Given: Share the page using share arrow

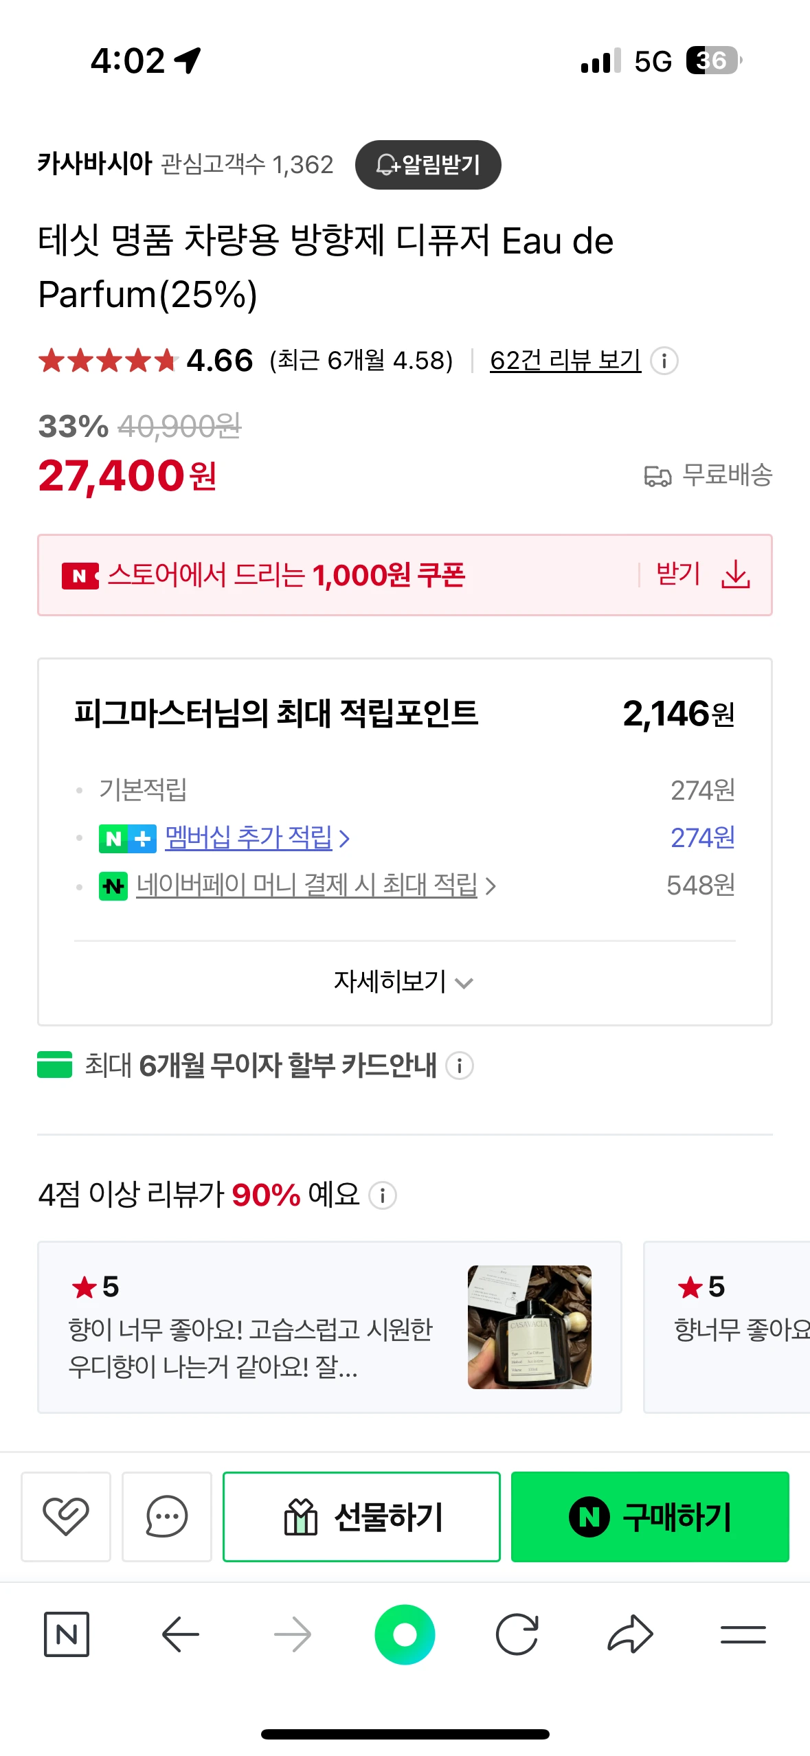Looking at the screenshot, I should 630,1634.
